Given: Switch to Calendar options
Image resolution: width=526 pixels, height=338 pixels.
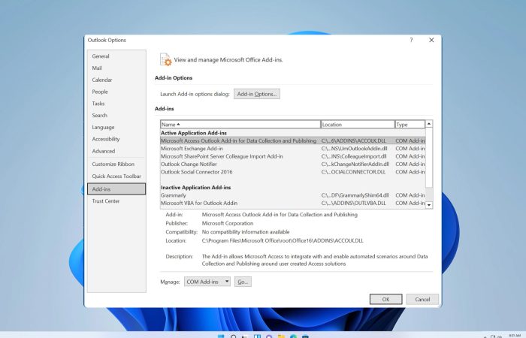Looking at the screenshot, I should pos(116,80).
